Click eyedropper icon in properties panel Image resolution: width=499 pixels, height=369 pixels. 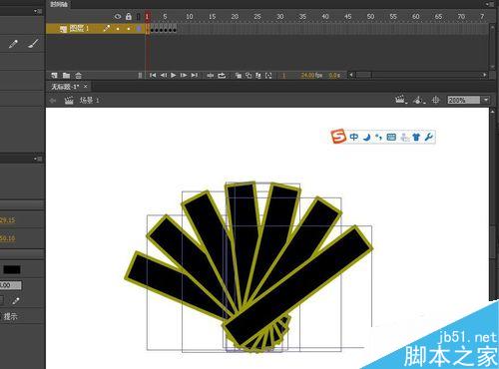15,301
